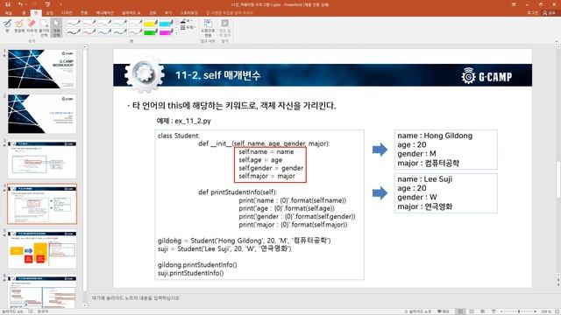Click the Tell Me search box
Viewport: 561px width, 315px height.
click(x=230, y=13)
